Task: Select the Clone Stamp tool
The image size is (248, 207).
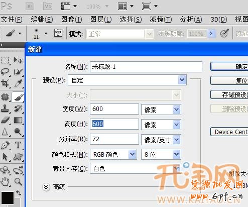Action: (x=5, y=109)
